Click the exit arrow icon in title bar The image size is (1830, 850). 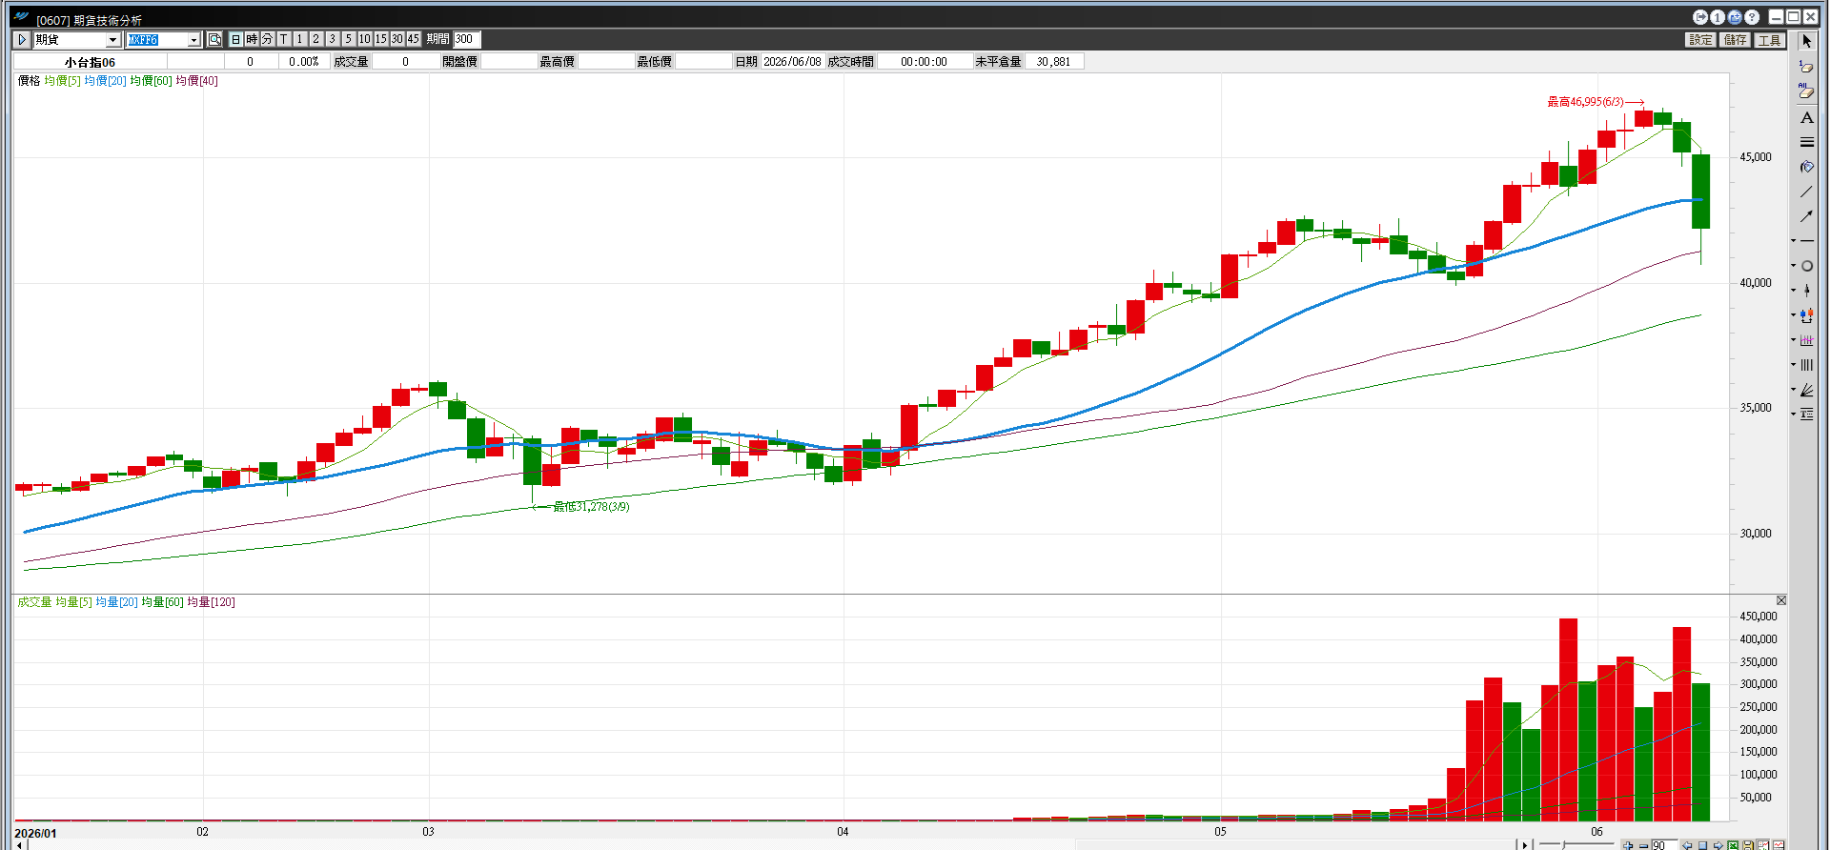(1700, 17)
